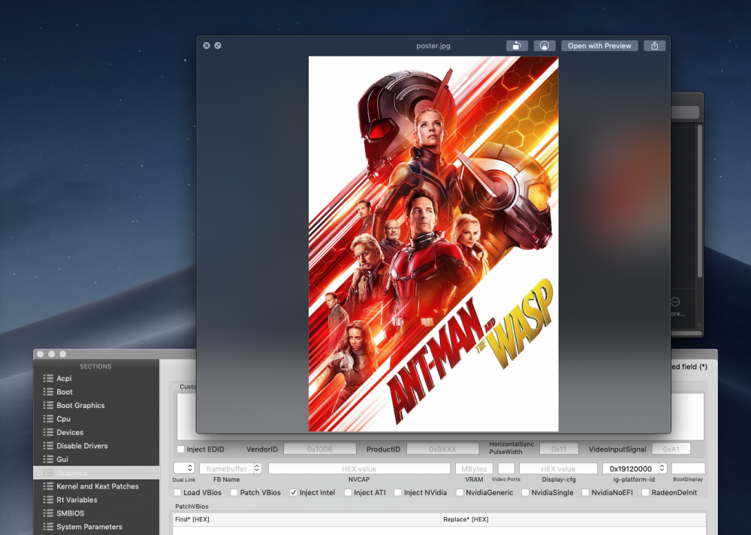Screen dimensions: 751x535
Task: Enable Inject EDID checkbox
Action: pyautogui.click(x=180, y=449)
